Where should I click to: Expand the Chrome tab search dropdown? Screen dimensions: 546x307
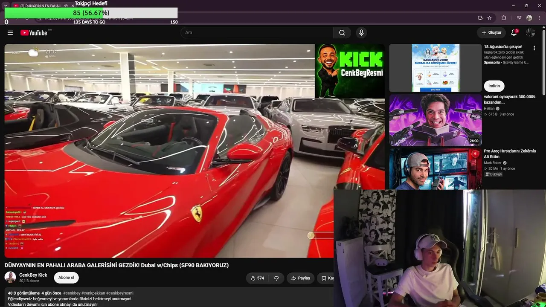point(6,6)
